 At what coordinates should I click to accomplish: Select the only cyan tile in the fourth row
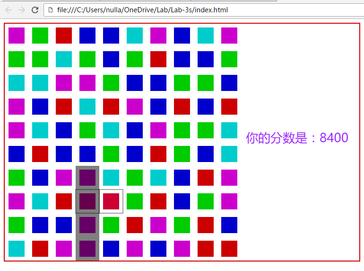pos(87,107)
